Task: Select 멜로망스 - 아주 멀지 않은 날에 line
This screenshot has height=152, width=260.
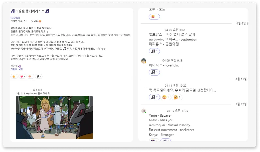Action: (x=172, y=34)
